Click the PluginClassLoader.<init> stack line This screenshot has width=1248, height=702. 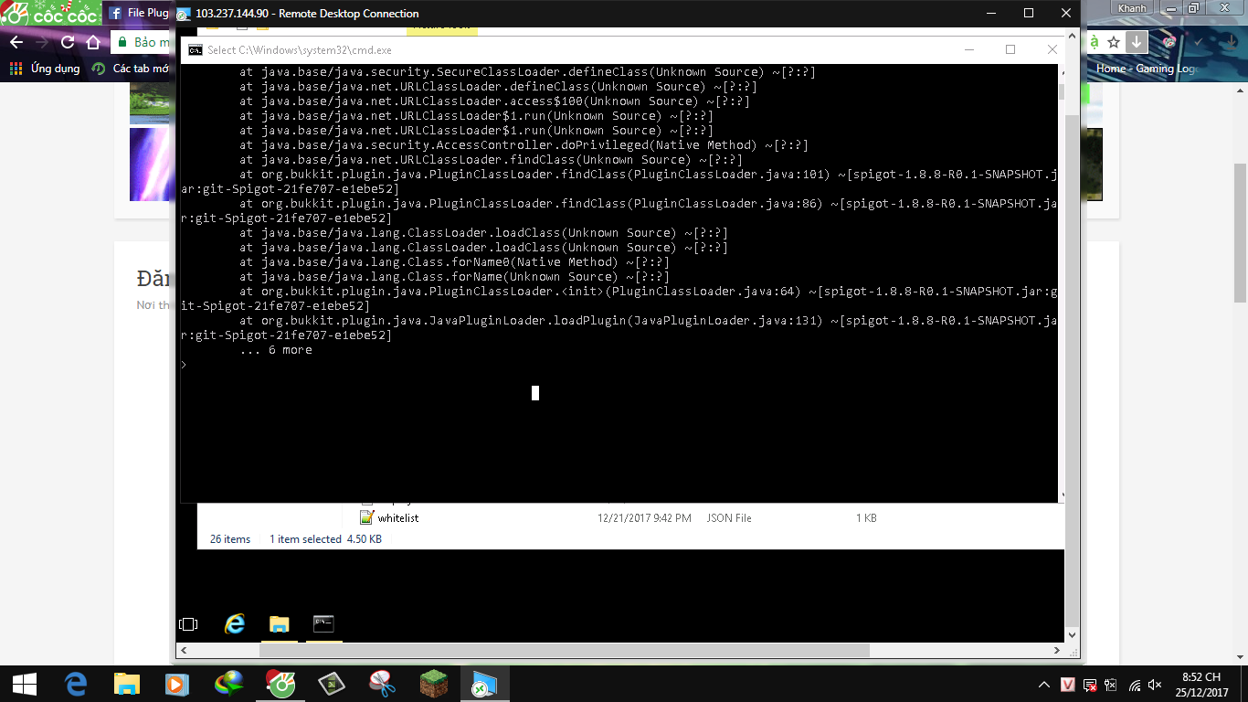[x=619, y=299]
